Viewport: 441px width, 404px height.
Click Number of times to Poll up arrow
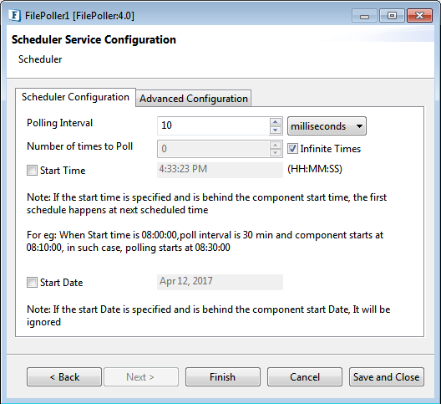click(x=276, y=145)
